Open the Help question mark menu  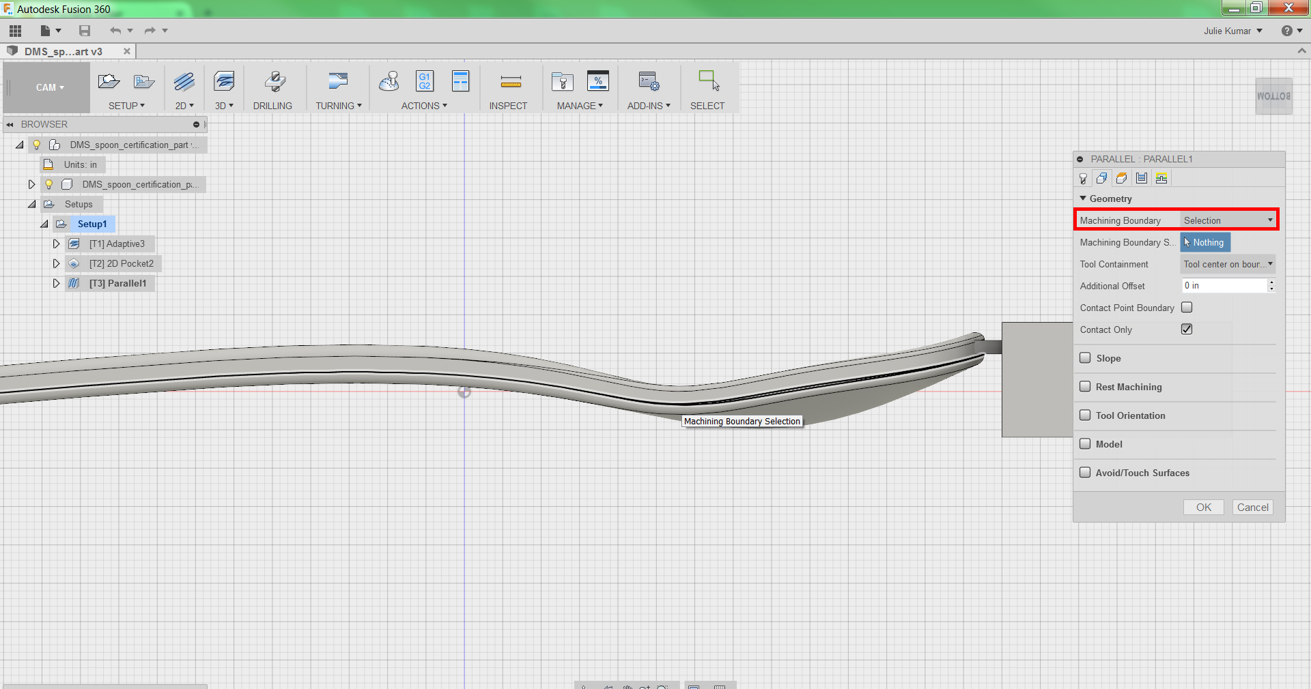pos(1287,31)
